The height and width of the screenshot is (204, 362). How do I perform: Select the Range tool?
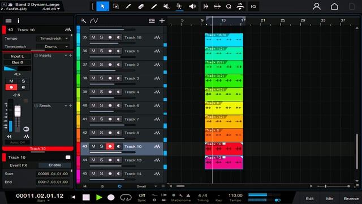point(116,6)
